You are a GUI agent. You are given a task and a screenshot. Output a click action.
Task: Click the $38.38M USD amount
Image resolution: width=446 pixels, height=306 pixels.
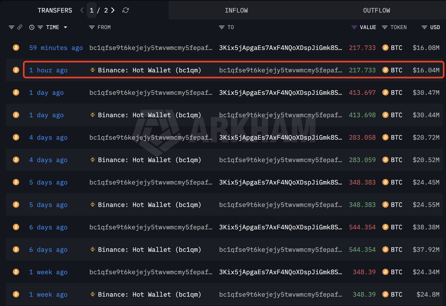[x=426, y=227]
